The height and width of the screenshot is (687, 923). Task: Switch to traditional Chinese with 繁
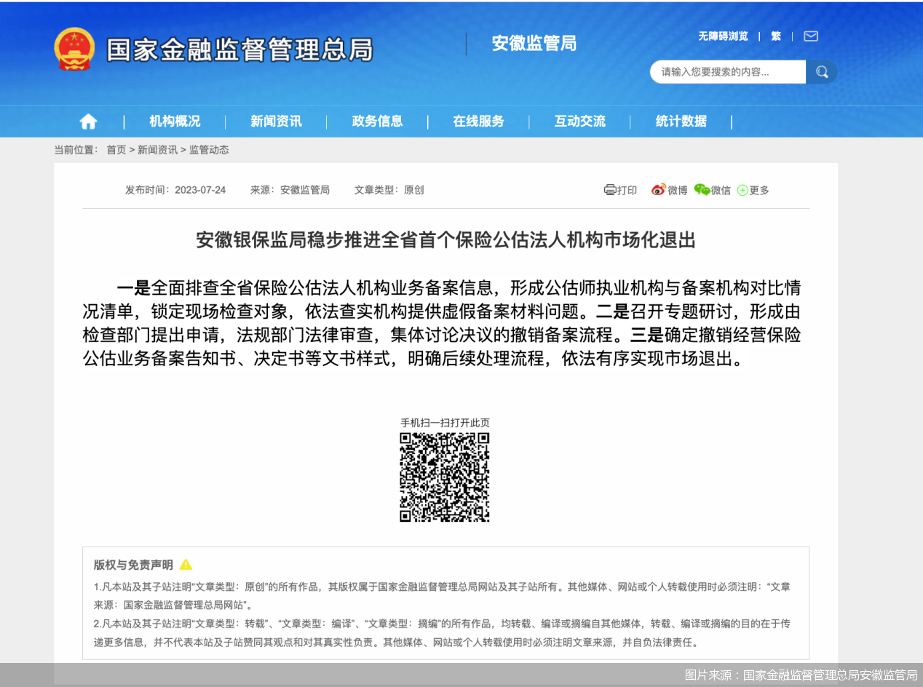coord(776,36)
